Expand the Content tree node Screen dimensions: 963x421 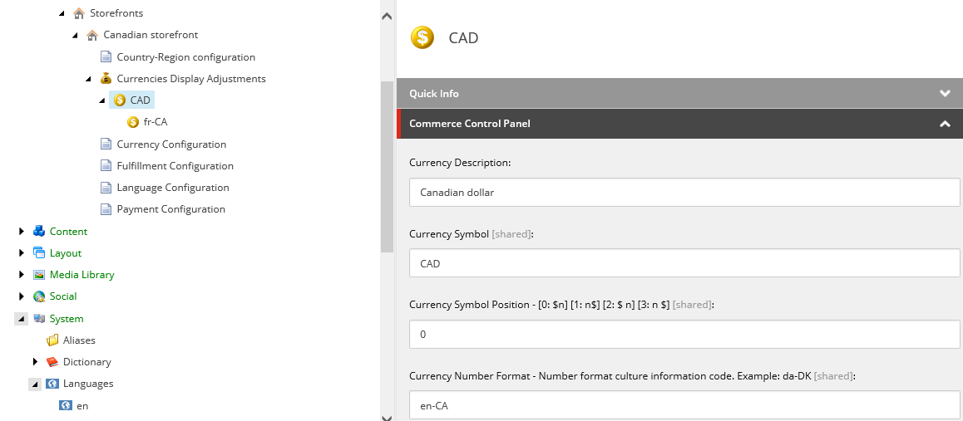(x=22, y=232)
